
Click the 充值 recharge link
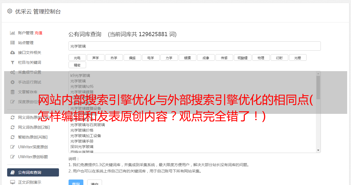pos(38,33)
